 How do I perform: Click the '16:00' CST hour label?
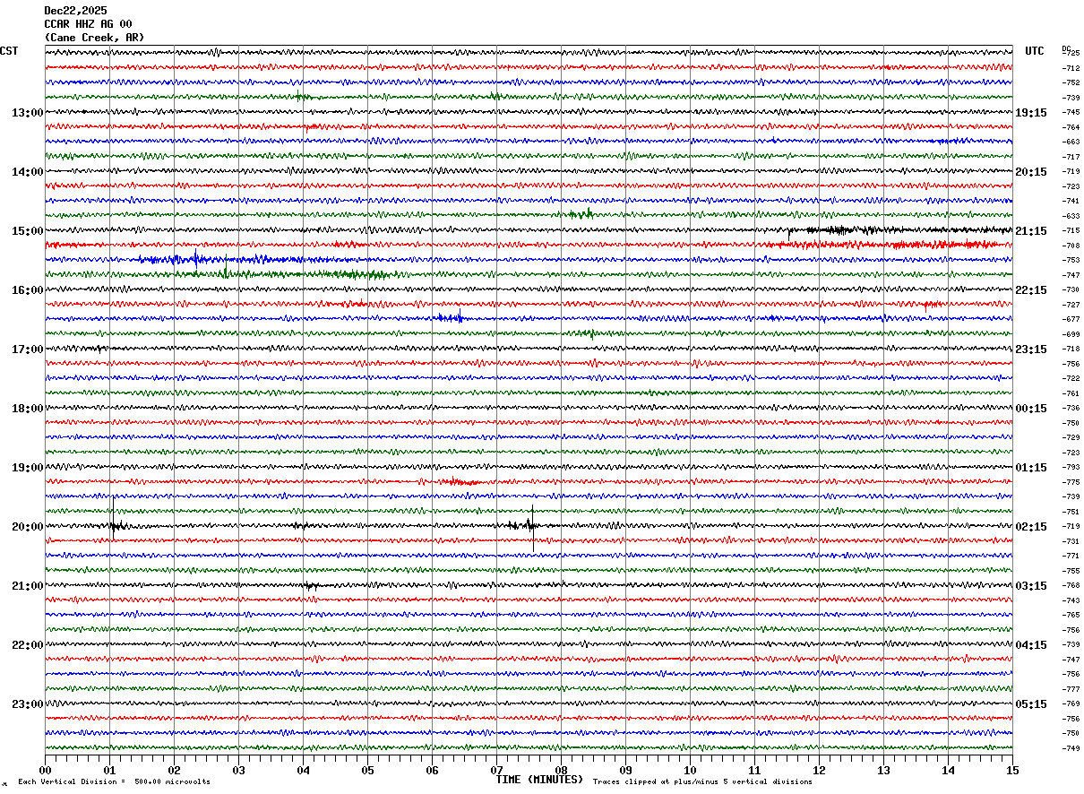pos(27,290)
